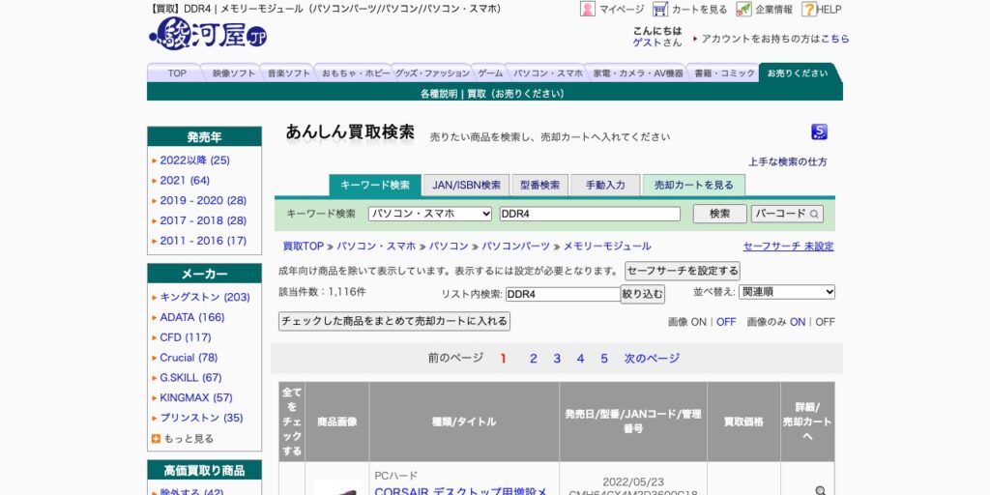Open the ゲーム tab
Viewport: 990px width, 495px height.
click(490, 73)
